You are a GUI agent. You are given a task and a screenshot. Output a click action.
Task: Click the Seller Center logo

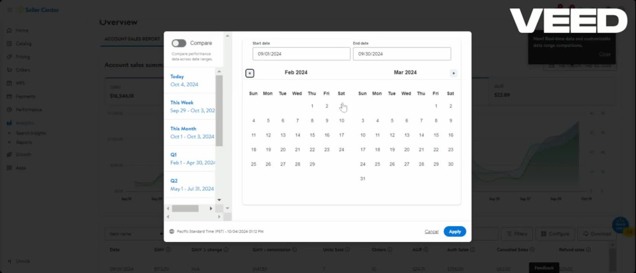pyautogui.click(x=39, y=10)
